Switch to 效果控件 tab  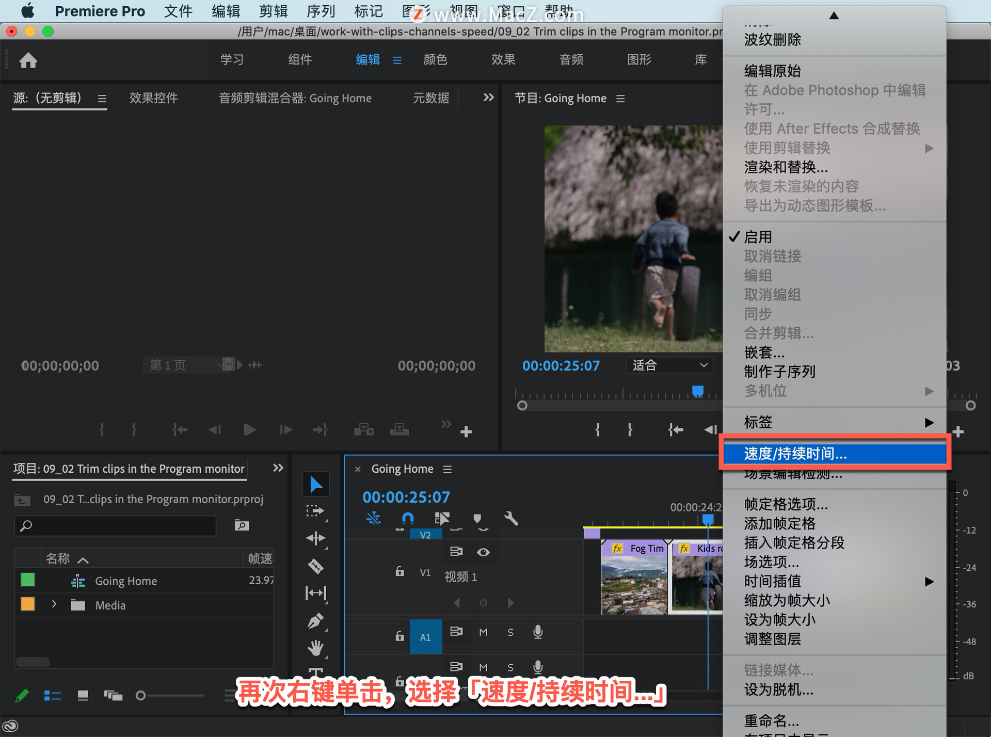tap(153, 98)
